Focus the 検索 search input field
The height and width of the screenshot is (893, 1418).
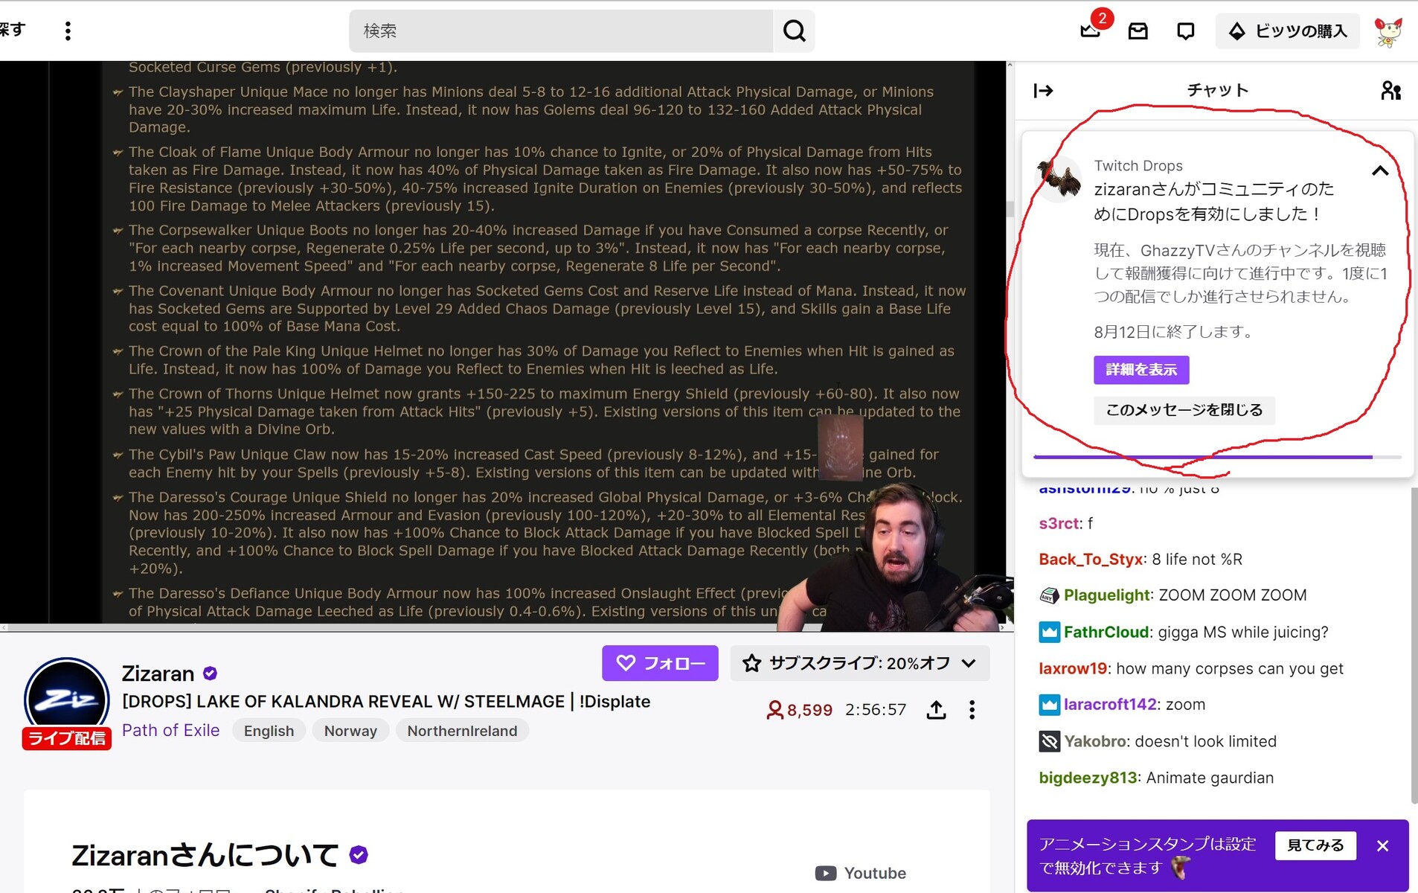[561, 31]
